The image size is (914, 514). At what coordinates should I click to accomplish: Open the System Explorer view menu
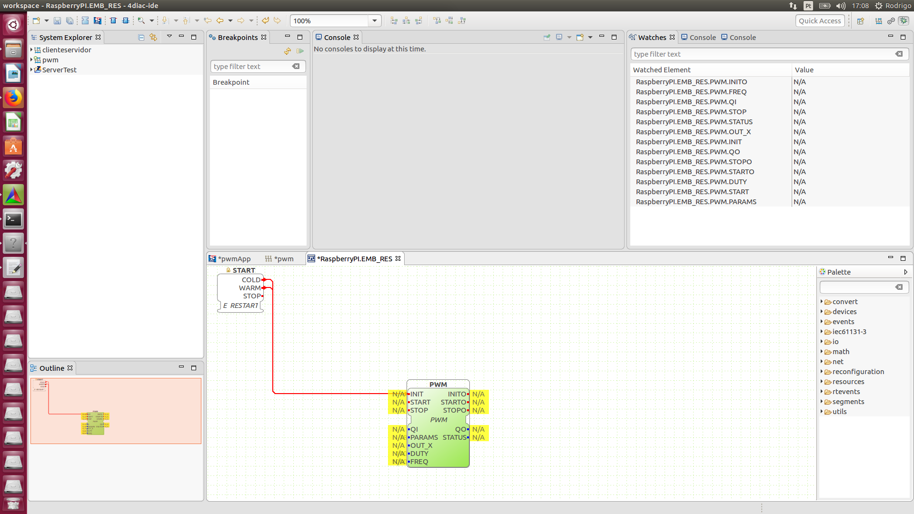point(169,36)
